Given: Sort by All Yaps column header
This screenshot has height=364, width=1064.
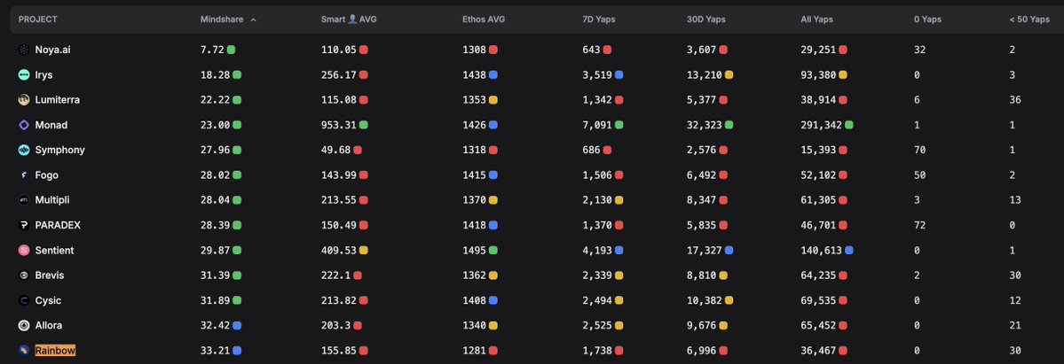Looking at the screenshot, I should [817, 19].
